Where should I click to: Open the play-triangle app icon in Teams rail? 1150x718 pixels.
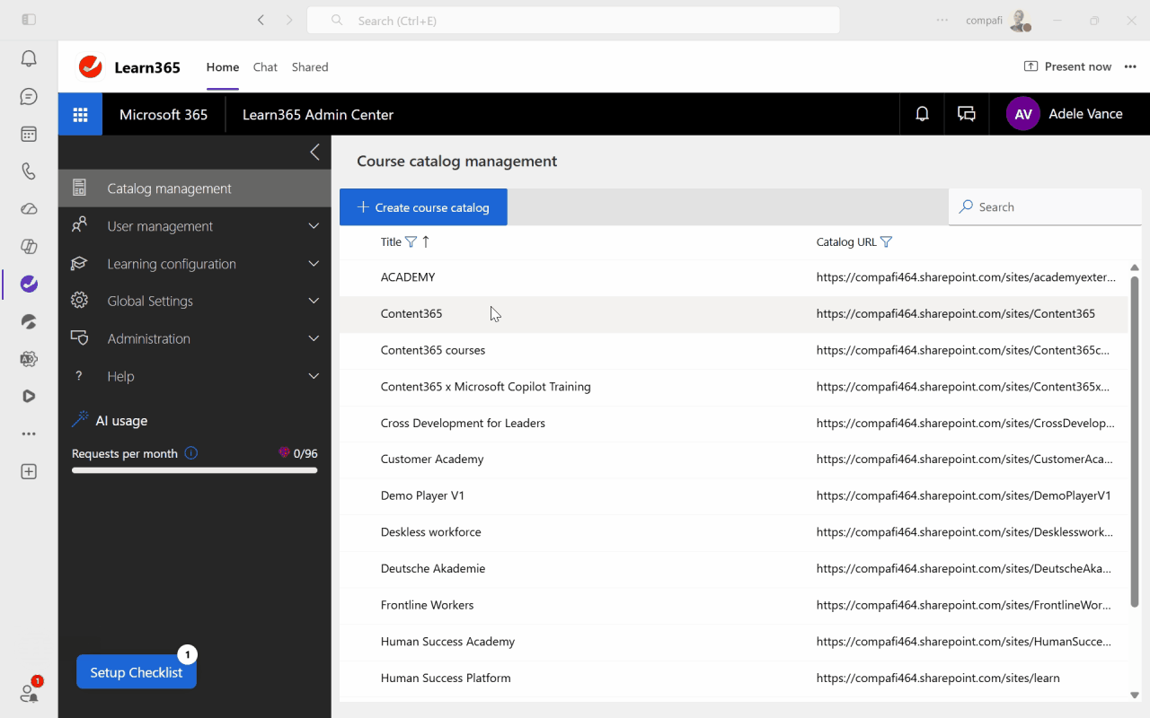(29, 396)
